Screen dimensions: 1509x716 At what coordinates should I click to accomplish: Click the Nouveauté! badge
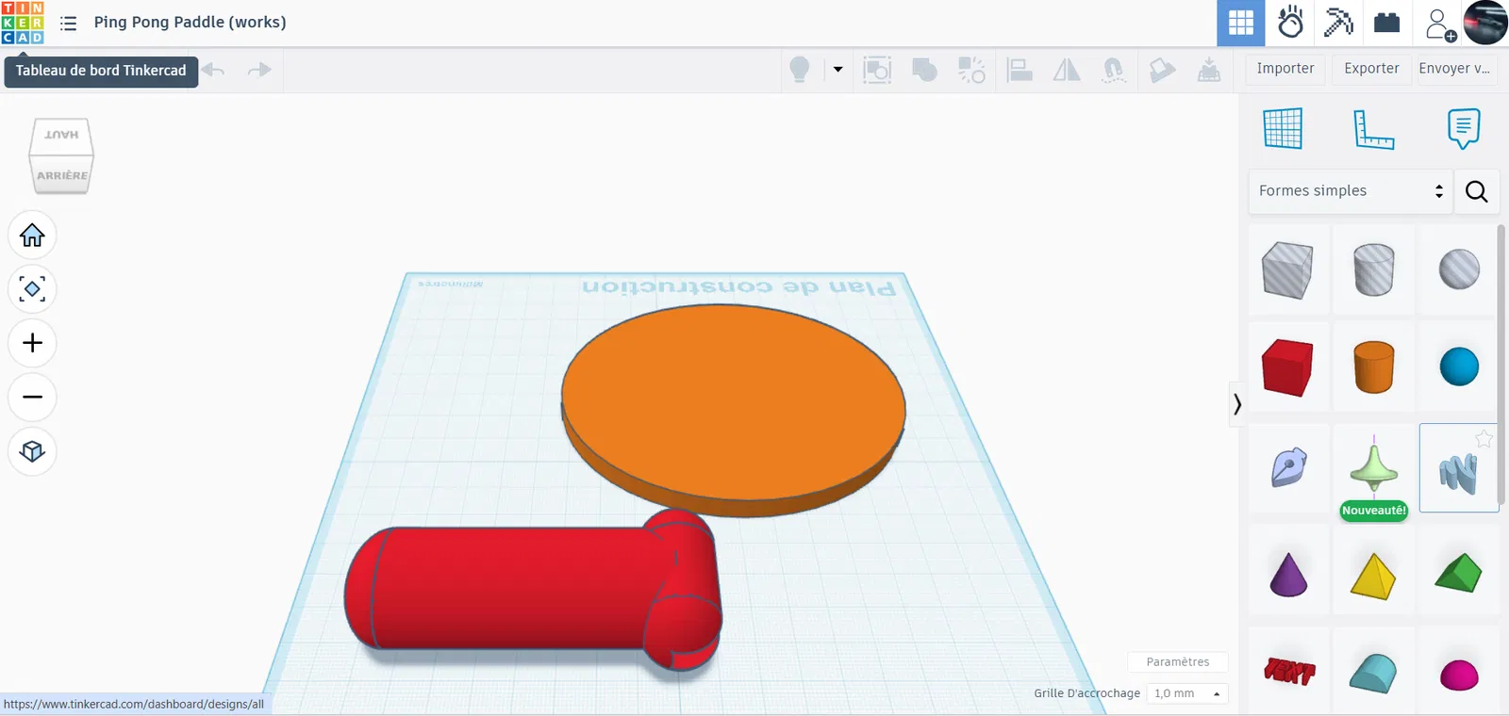[1373, 511]
